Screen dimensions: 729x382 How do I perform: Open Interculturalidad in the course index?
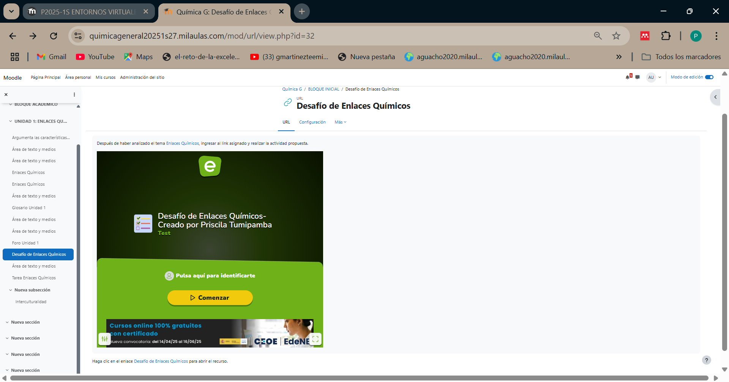(x=31, y=302)
